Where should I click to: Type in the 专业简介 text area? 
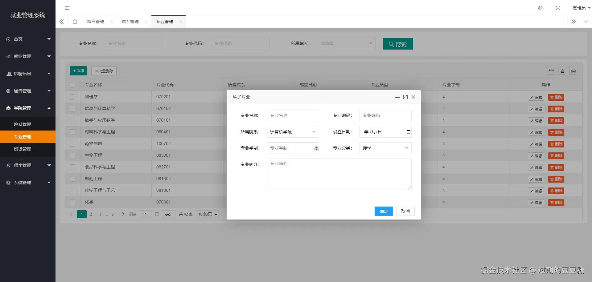(x=339, y=174)
